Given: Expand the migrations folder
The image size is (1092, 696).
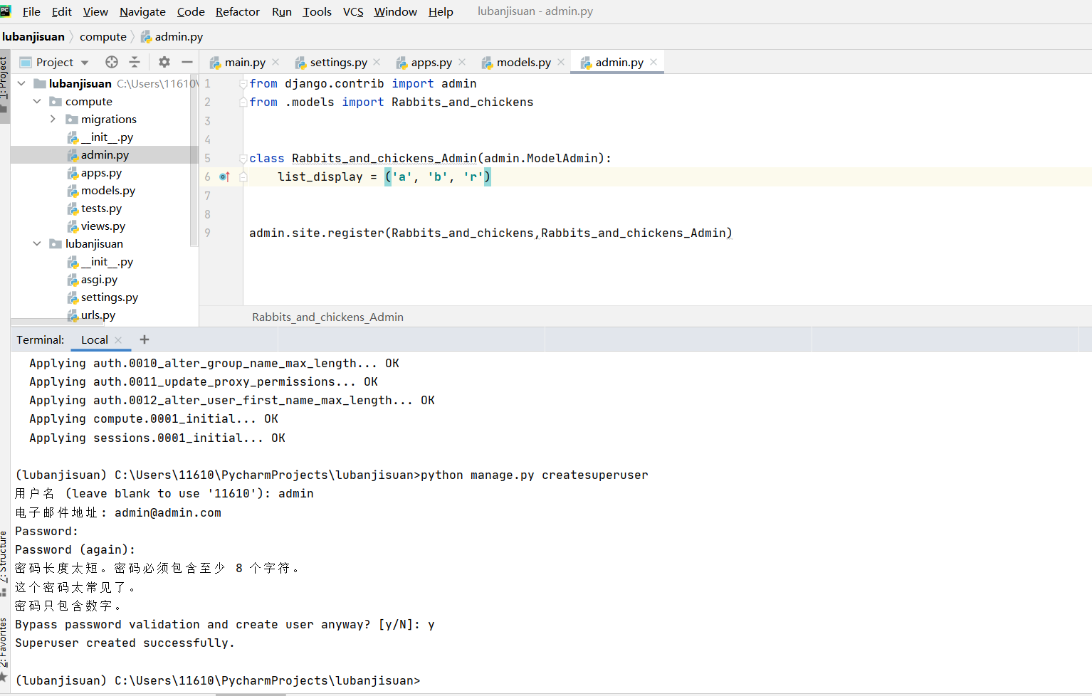Looking at the screenshot, I should (53, 119).
